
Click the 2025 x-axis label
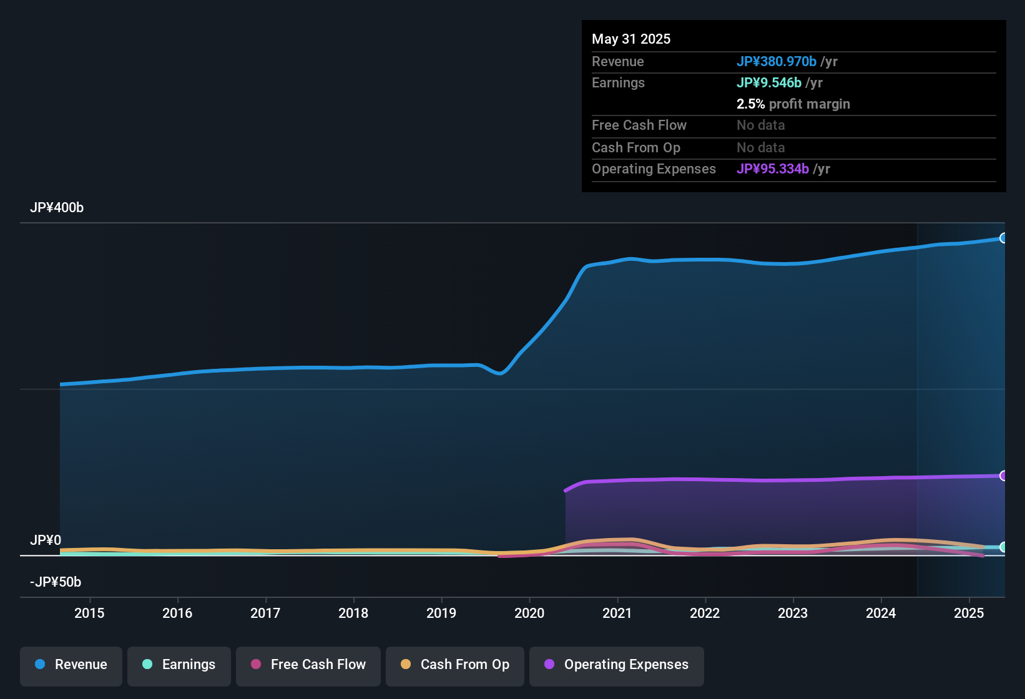tap(969, 613)
